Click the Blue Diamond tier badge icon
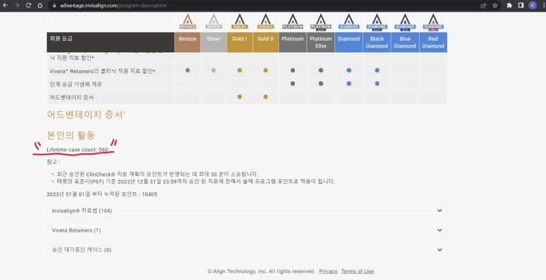The width and height of the screenshot is (546, 280). tap(405, 22)
